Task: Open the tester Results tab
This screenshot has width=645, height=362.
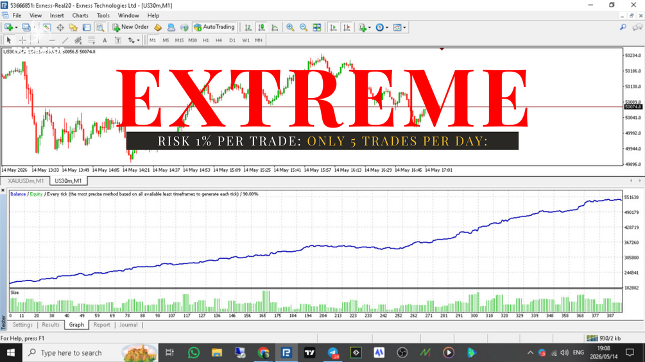Action: 51,325
